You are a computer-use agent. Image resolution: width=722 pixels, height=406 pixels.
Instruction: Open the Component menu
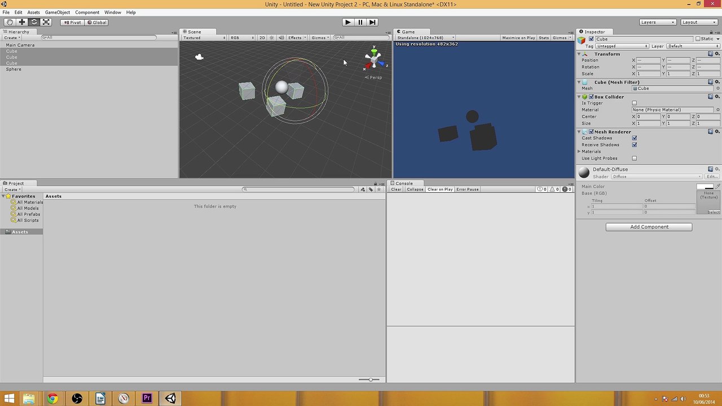87,12
